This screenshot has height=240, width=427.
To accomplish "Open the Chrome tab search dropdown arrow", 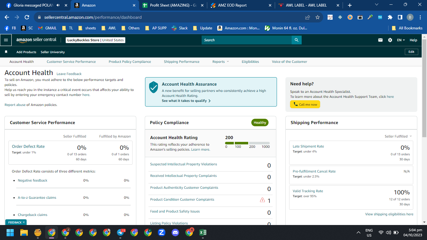I will click(376, 5).
